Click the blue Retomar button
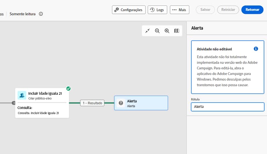Viewport: 267px width, 154px height. (x=252, y=10)
